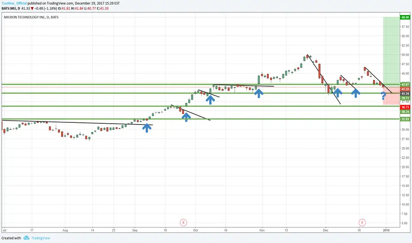Click the 15.00 price scale label
This screenshot has height=243, width=412.
[x=405, y=186]
